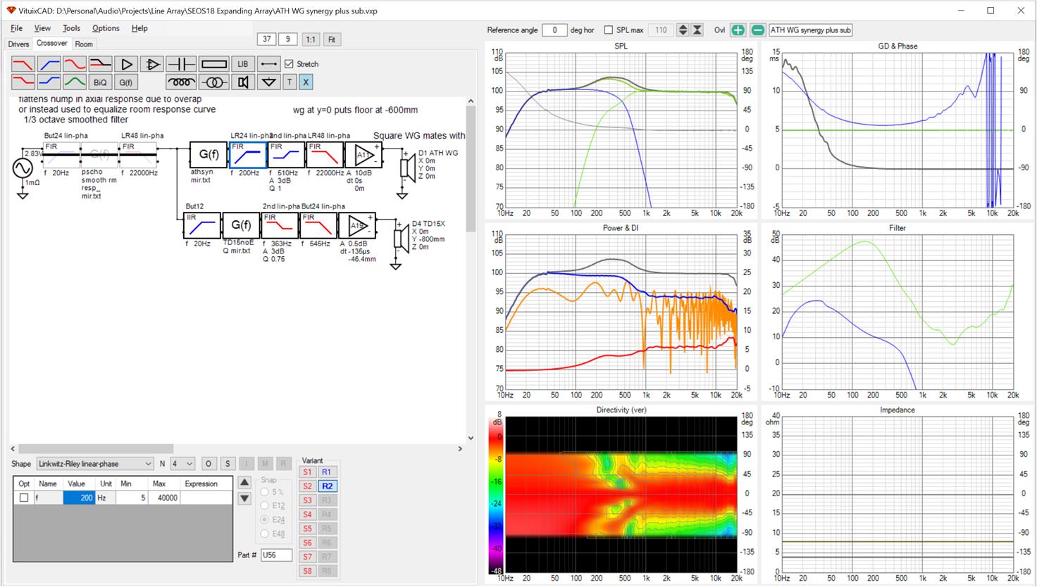
Task: Open the N order dropdown
Action: pos(182,464)
